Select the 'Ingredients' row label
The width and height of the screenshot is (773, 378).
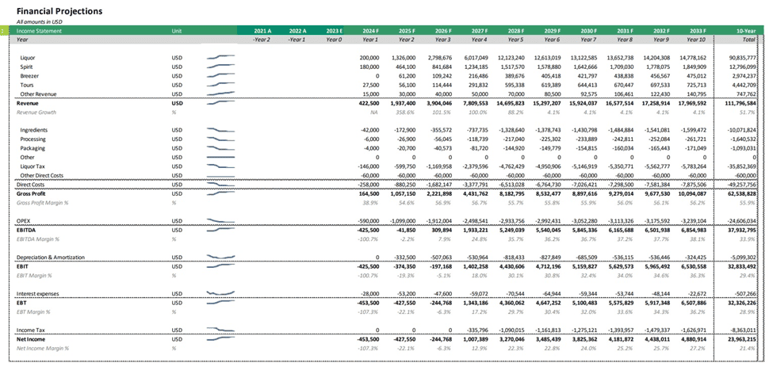point(33,130)
